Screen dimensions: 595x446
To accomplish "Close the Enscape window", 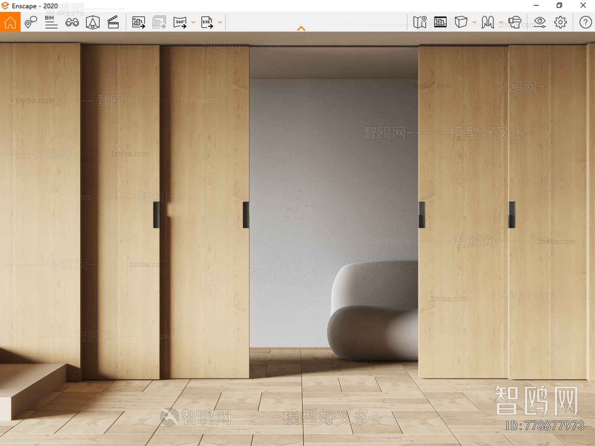I will tap(583, 5).
